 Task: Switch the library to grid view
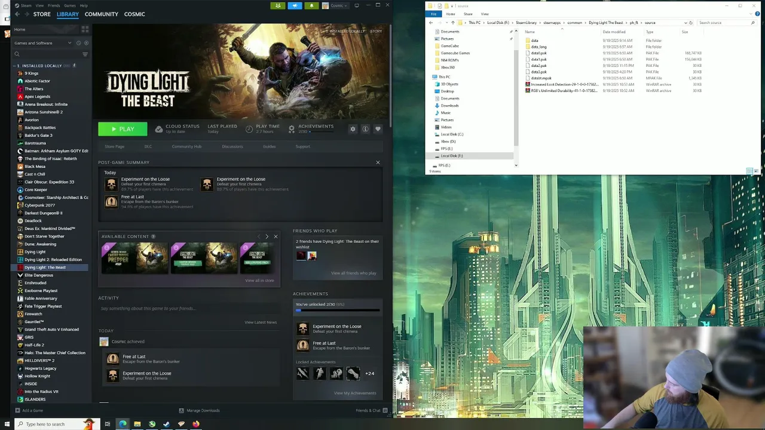(x=85, y=29)
